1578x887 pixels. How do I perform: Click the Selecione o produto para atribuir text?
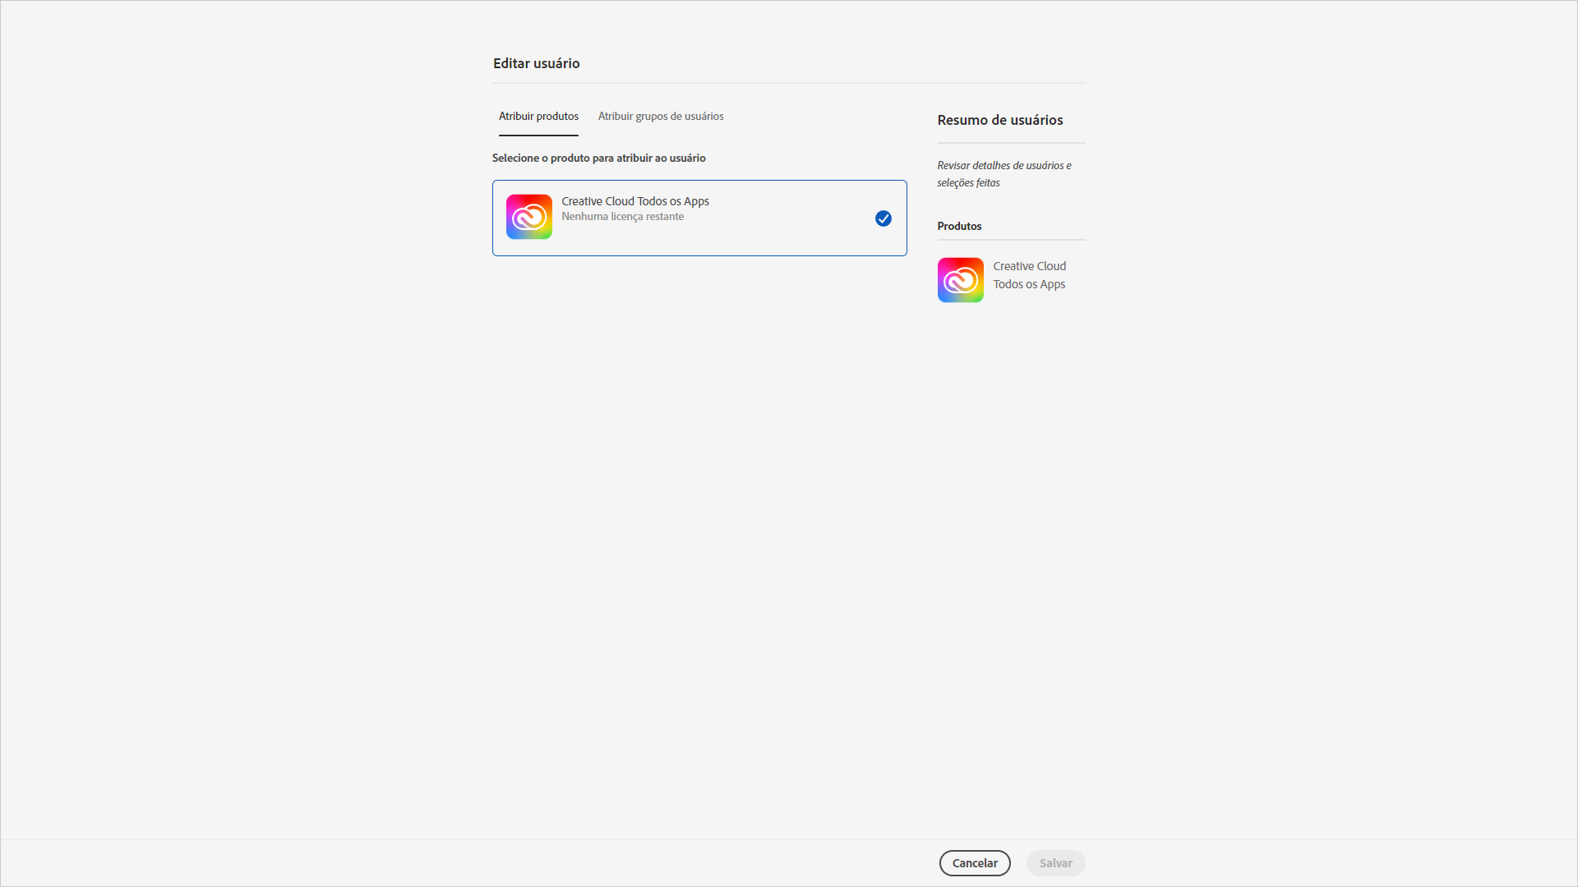pos(598,158)
